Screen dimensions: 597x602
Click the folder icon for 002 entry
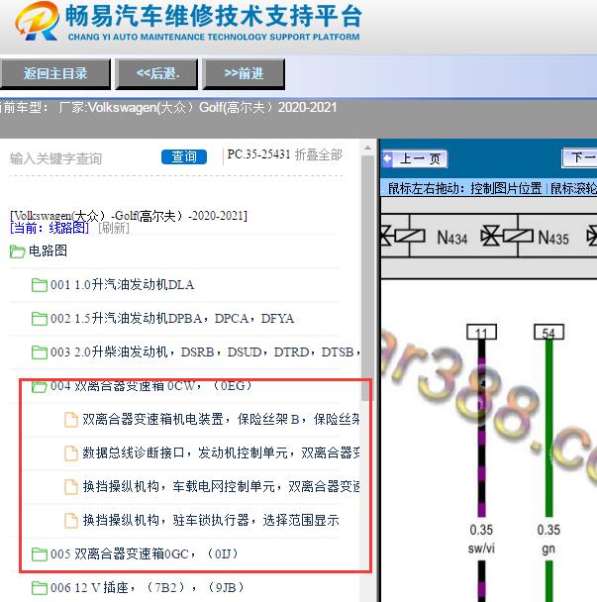click(40, 319)
